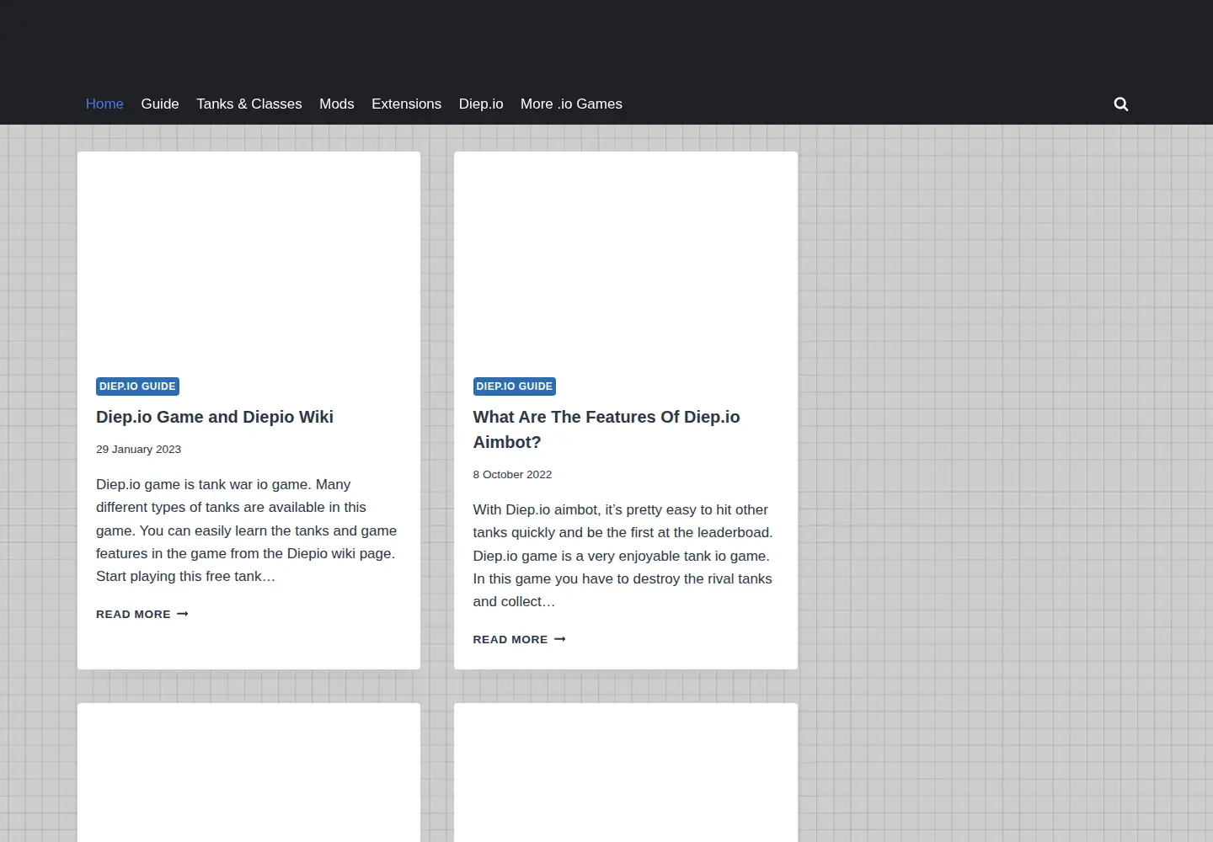Click excerpt starting 'With Diep.io aimbot'
This screenshot has width=1213, height=842.
click(623, 556)
